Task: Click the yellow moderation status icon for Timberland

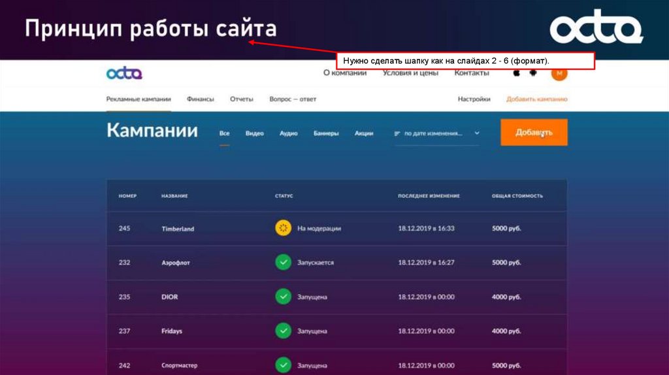Action: pyautogui.click(x=283, y=228)
